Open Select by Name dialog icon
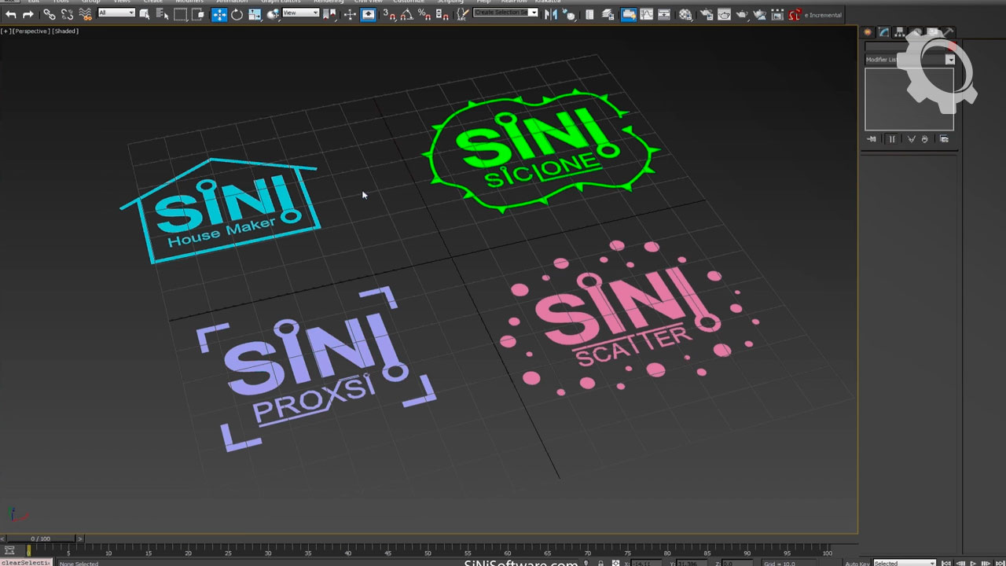 (162, 15)
